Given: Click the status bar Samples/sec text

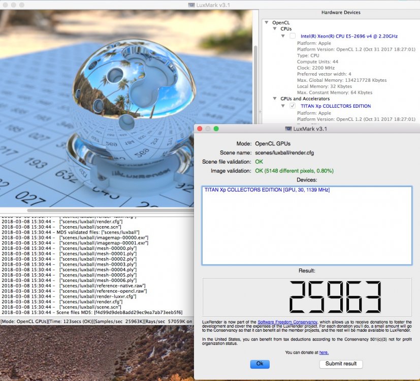Looking at the screenshot, I should pyautogui.click(x=119, y=321).
